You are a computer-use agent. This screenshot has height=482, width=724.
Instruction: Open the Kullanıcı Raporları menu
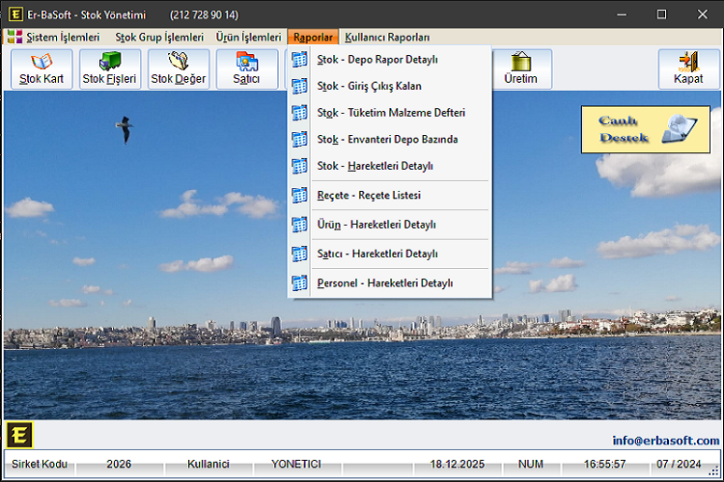387,38
